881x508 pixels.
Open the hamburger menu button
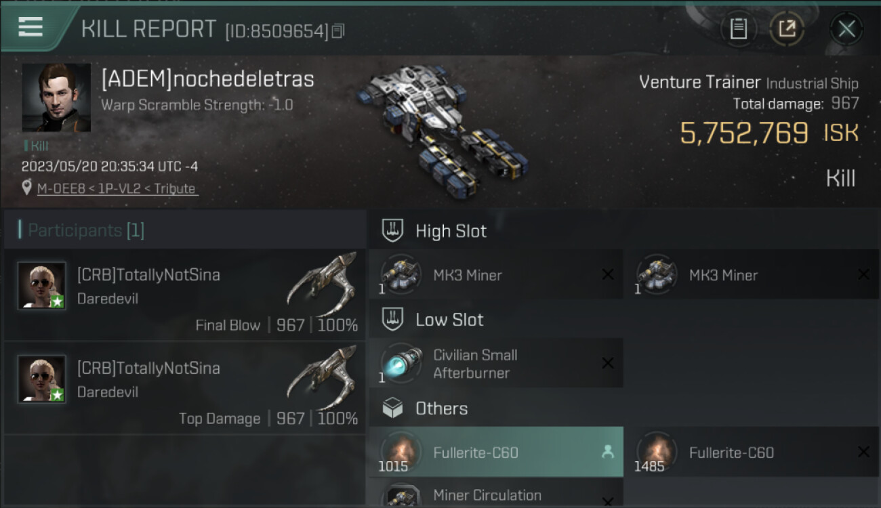click(30, 27)
